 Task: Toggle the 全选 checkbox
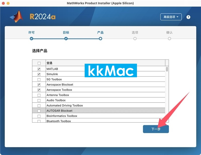[x=39, y=63]
